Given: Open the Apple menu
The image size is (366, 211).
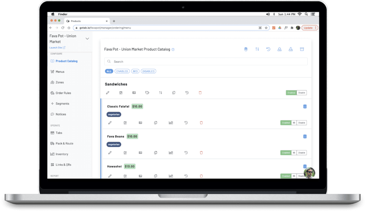Looking at the screenshot, I should coord(53,14).
